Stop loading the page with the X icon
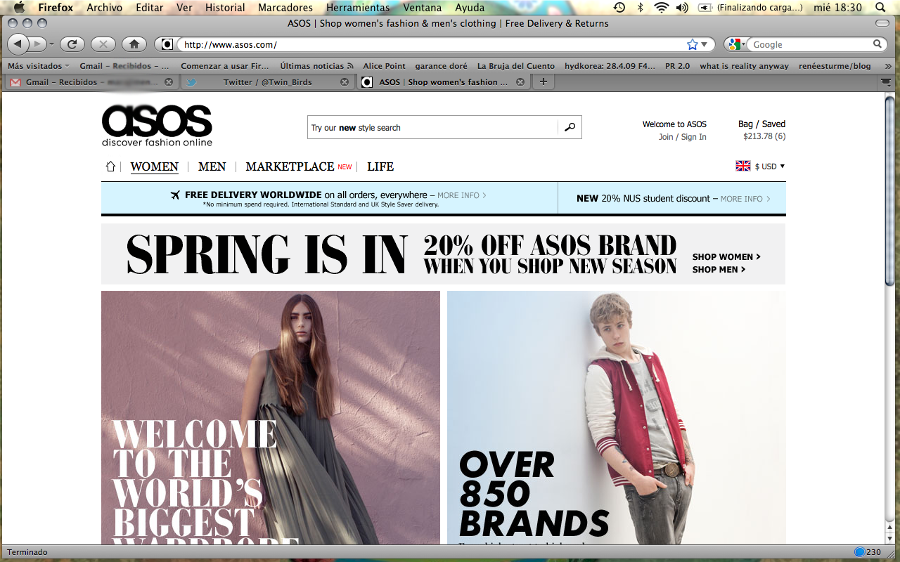Viewport: 900px width, 562px height. pos(103,44)
